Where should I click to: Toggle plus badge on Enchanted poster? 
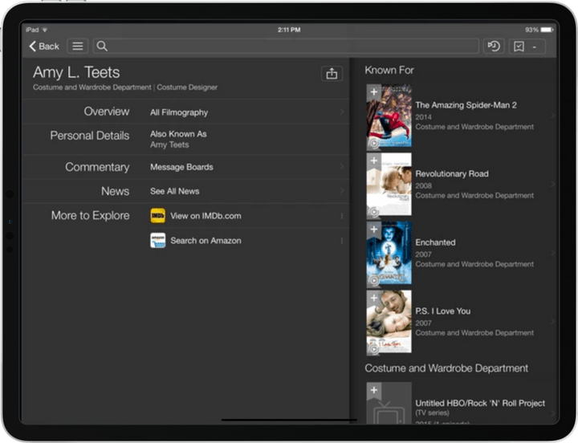pos(373,229)
